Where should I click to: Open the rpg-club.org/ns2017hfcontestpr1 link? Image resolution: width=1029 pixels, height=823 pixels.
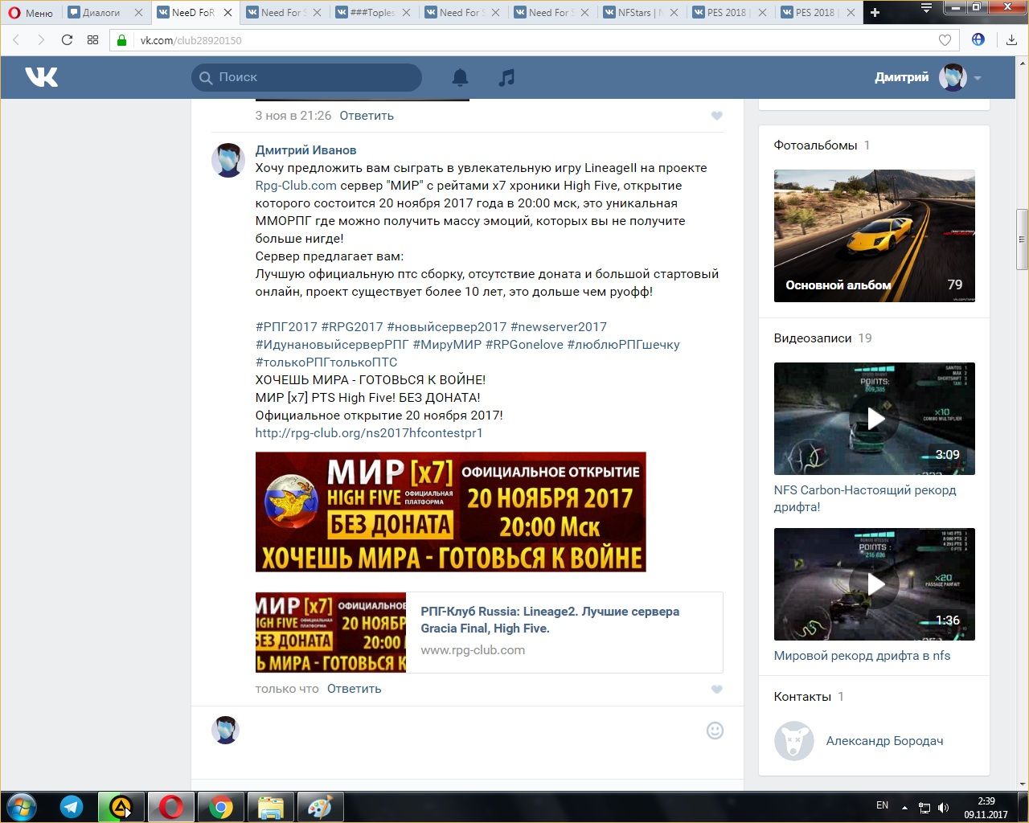(x=369, y=433)
